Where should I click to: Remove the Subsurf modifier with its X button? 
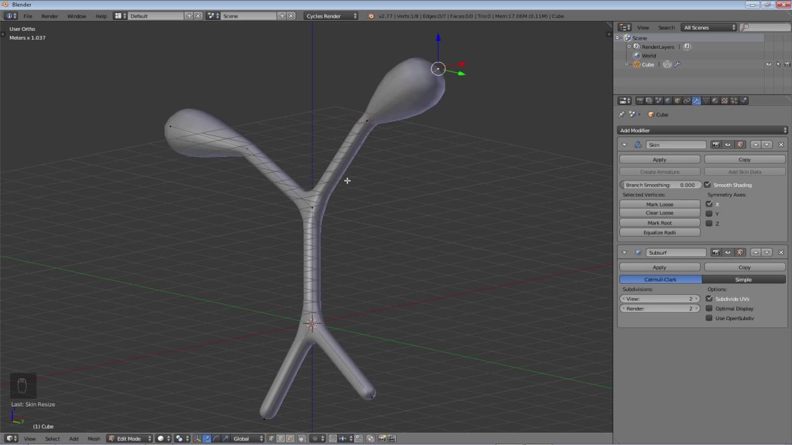click(781, 252)
